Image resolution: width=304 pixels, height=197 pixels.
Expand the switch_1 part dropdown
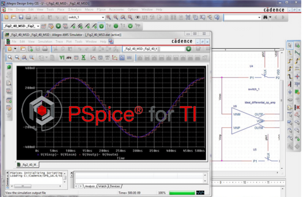(x=103, y=17)
